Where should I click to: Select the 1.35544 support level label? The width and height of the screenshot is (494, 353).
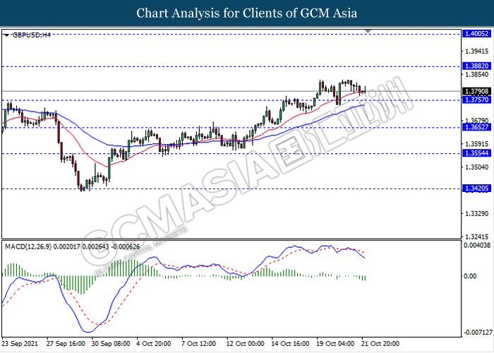coord(476,153)
